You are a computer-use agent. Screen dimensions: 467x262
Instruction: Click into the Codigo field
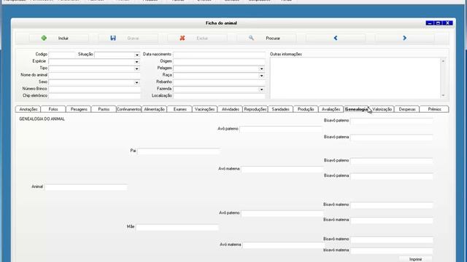click(x=62, y=55)
